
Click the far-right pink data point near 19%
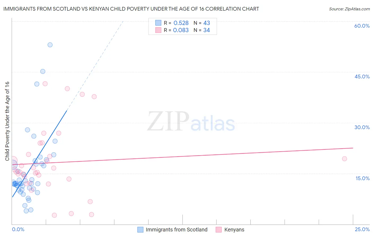click(344, 159)
